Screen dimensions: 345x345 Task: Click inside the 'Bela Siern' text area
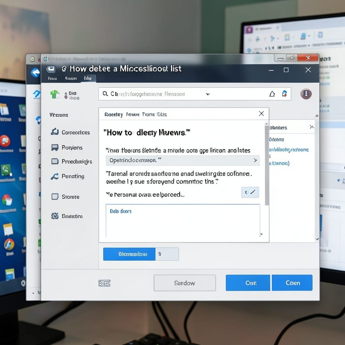[x=183, y=221]
